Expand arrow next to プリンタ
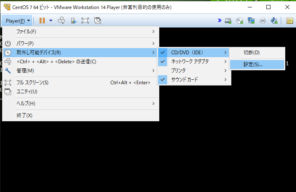The image size is (296, 192). 226,71
